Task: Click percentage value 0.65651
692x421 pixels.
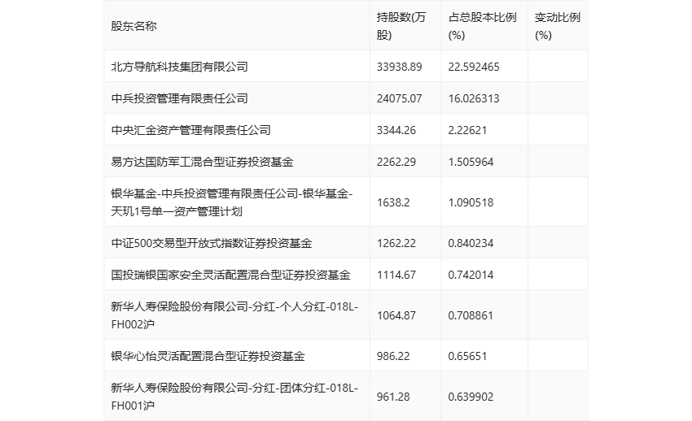Action: [x=468, y=356]
